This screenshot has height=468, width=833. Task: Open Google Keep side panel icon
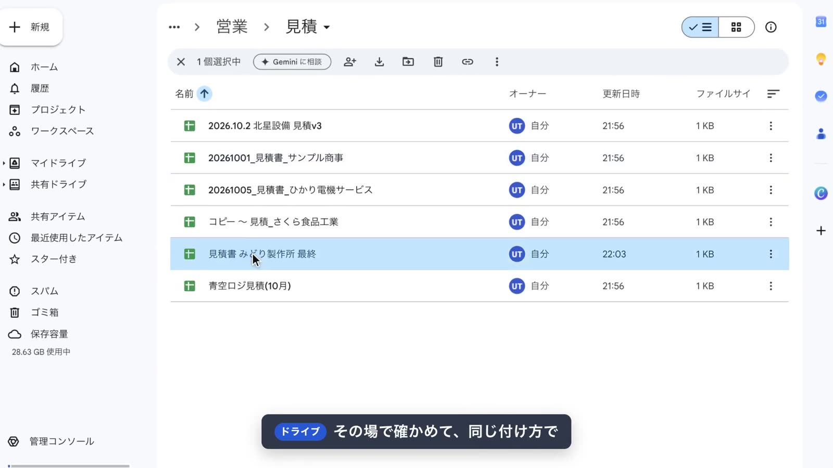pos(821,59)
